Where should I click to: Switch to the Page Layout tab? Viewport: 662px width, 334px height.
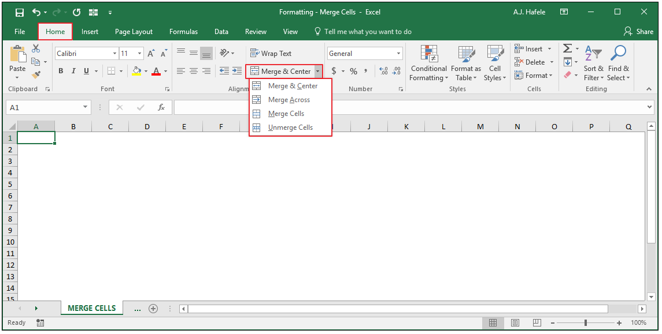(x=134, y=32)
